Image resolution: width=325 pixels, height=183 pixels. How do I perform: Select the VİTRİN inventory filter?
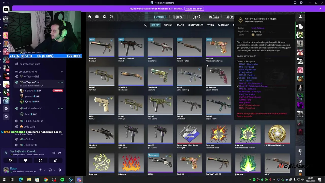[x=210, y=25]
